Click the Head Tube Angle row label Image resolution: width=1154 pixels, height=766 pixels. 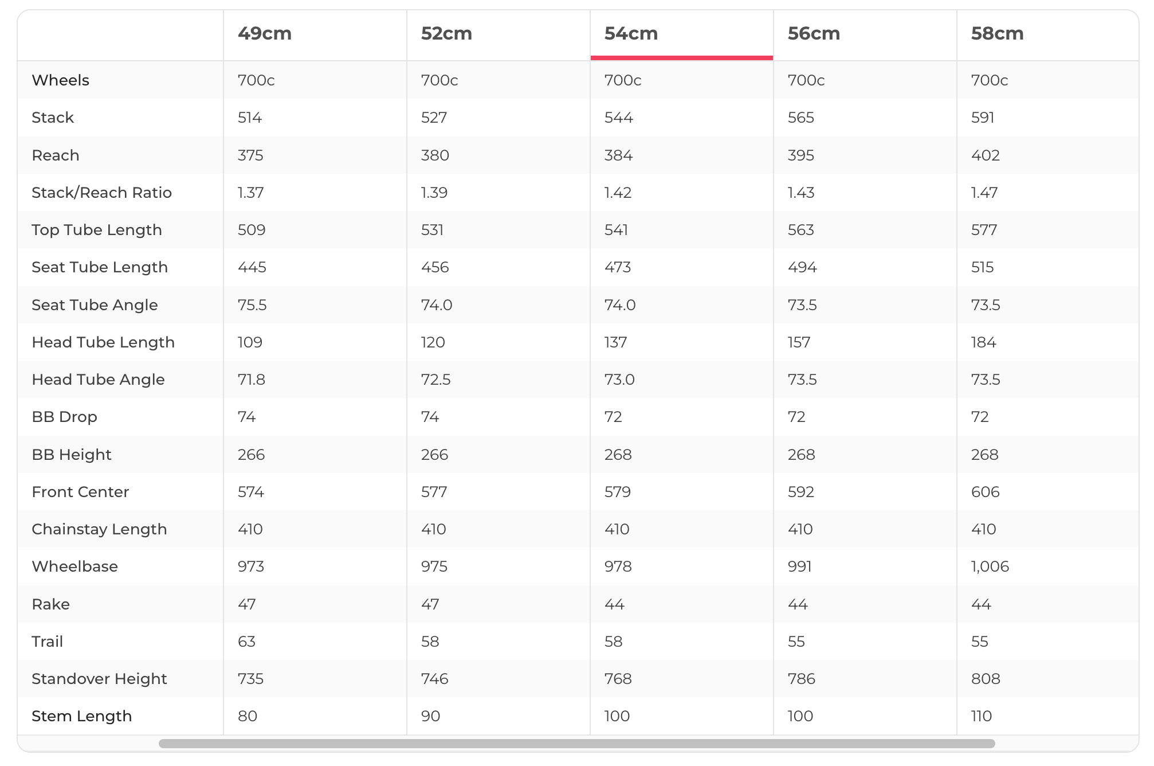(98, 380)
